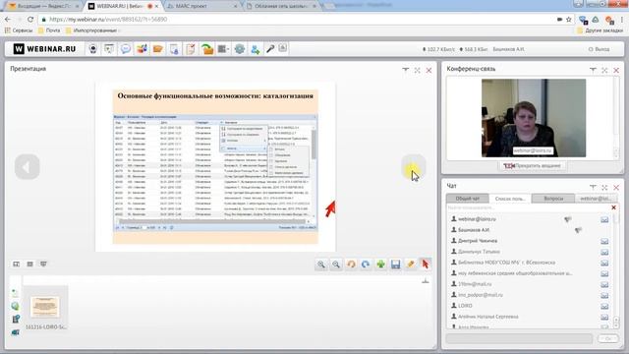Open the orange folder files icon
Screen dimensions: 629x354
[158, 49]
